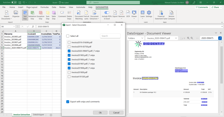Open Version Compare tool
224x117 pixels.
pos(171,15)
